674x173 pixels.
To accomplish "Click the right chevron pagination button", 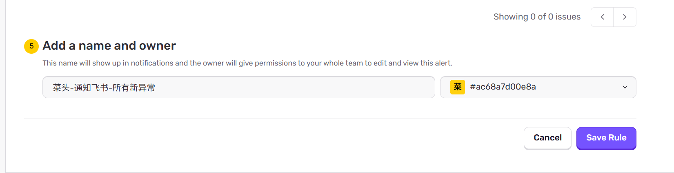I will (x=625, y=17).
